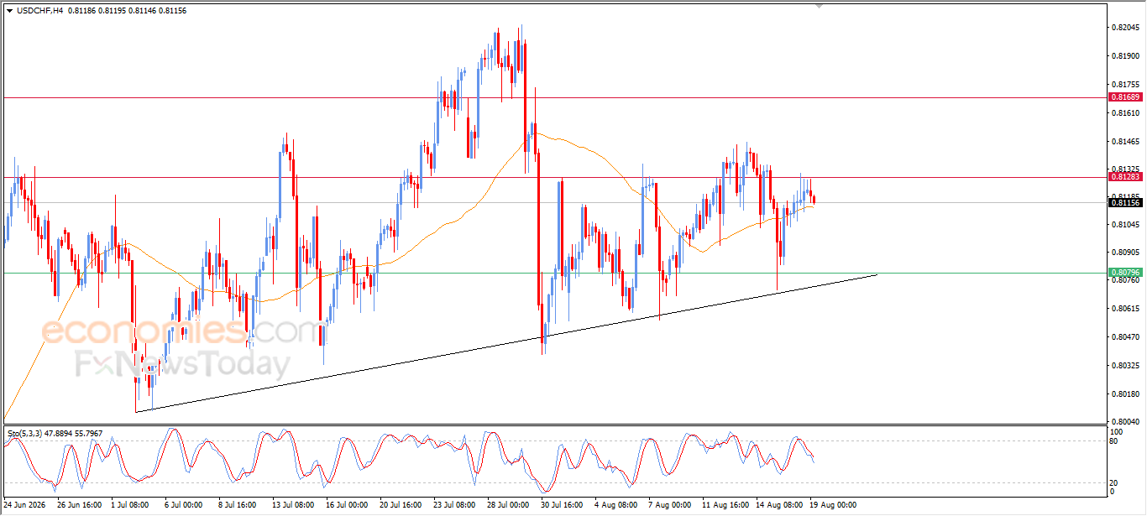The width and height of the screenshot is (1147, 516).
Task: Select the chart shift triangle marker at top
Action: [x=820, y=6]
